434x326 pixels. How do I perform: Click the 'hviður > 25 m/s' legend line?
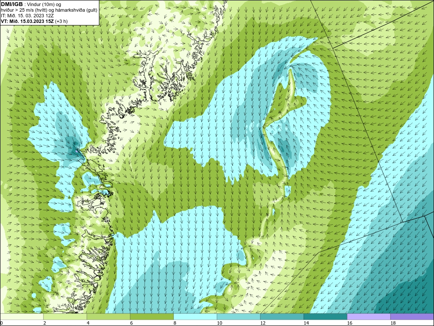point(49,10)
